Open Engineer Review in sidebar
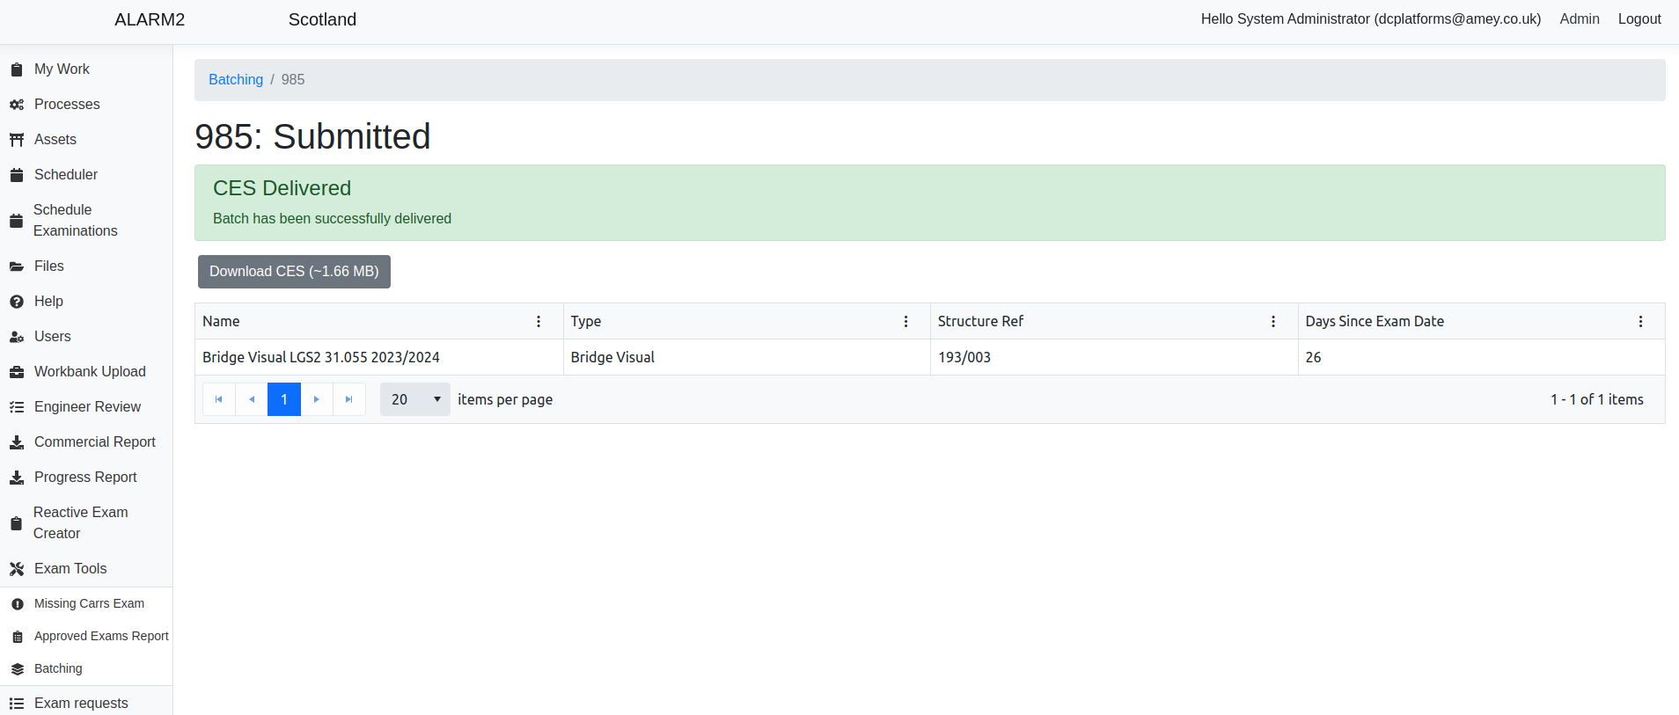The height and width of the screenshot is (715, 1679). click(87, 406)
